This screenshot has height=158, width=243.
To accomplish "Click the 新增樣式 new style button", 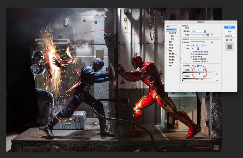I will (x=230, y=36).
